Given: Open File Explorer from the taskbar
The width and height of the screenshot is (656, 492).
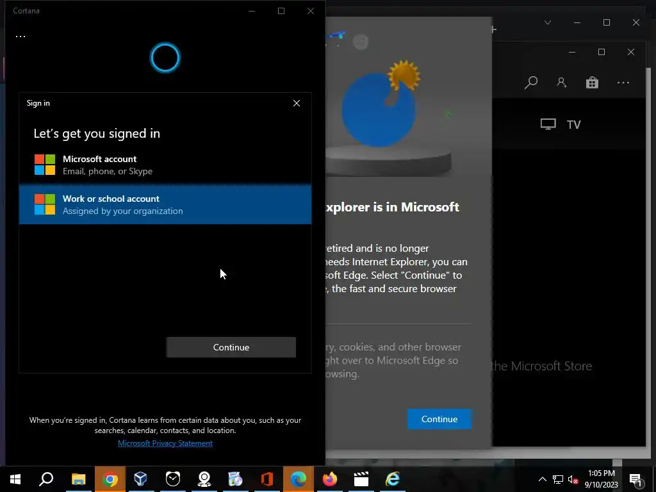Looking at the screenshot, I should 78,479.
